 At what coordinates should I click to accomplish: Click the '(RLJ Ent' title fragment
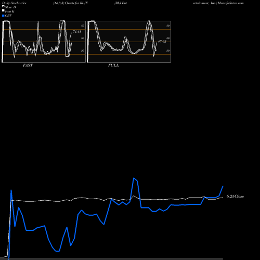[121, 3]
